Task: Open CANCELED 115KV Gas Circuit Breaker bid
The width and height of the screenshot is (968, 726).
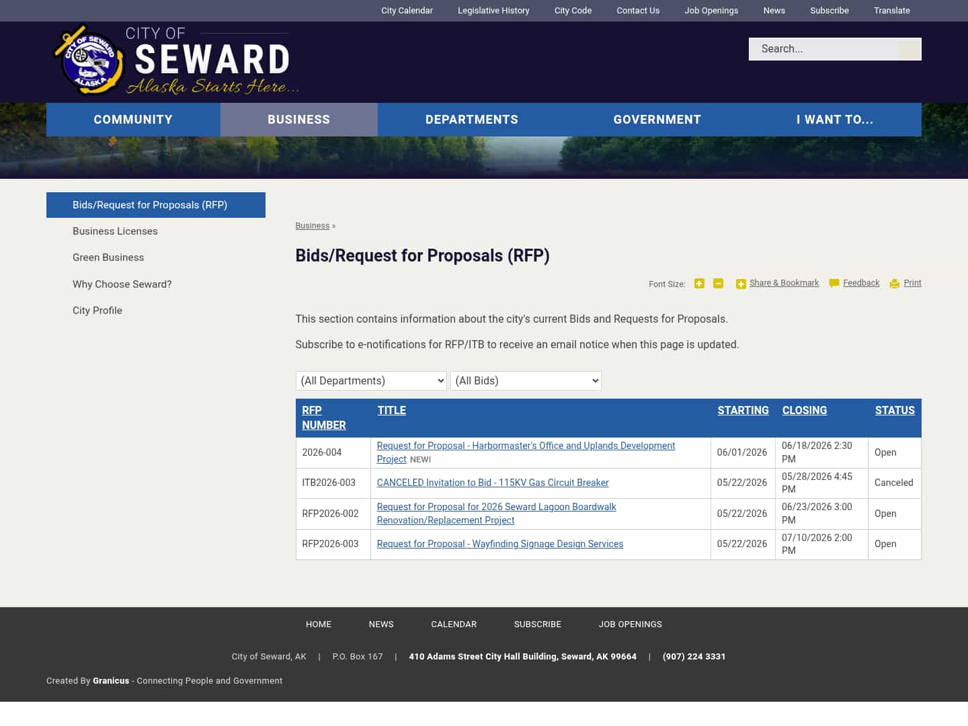Action: 493,483
